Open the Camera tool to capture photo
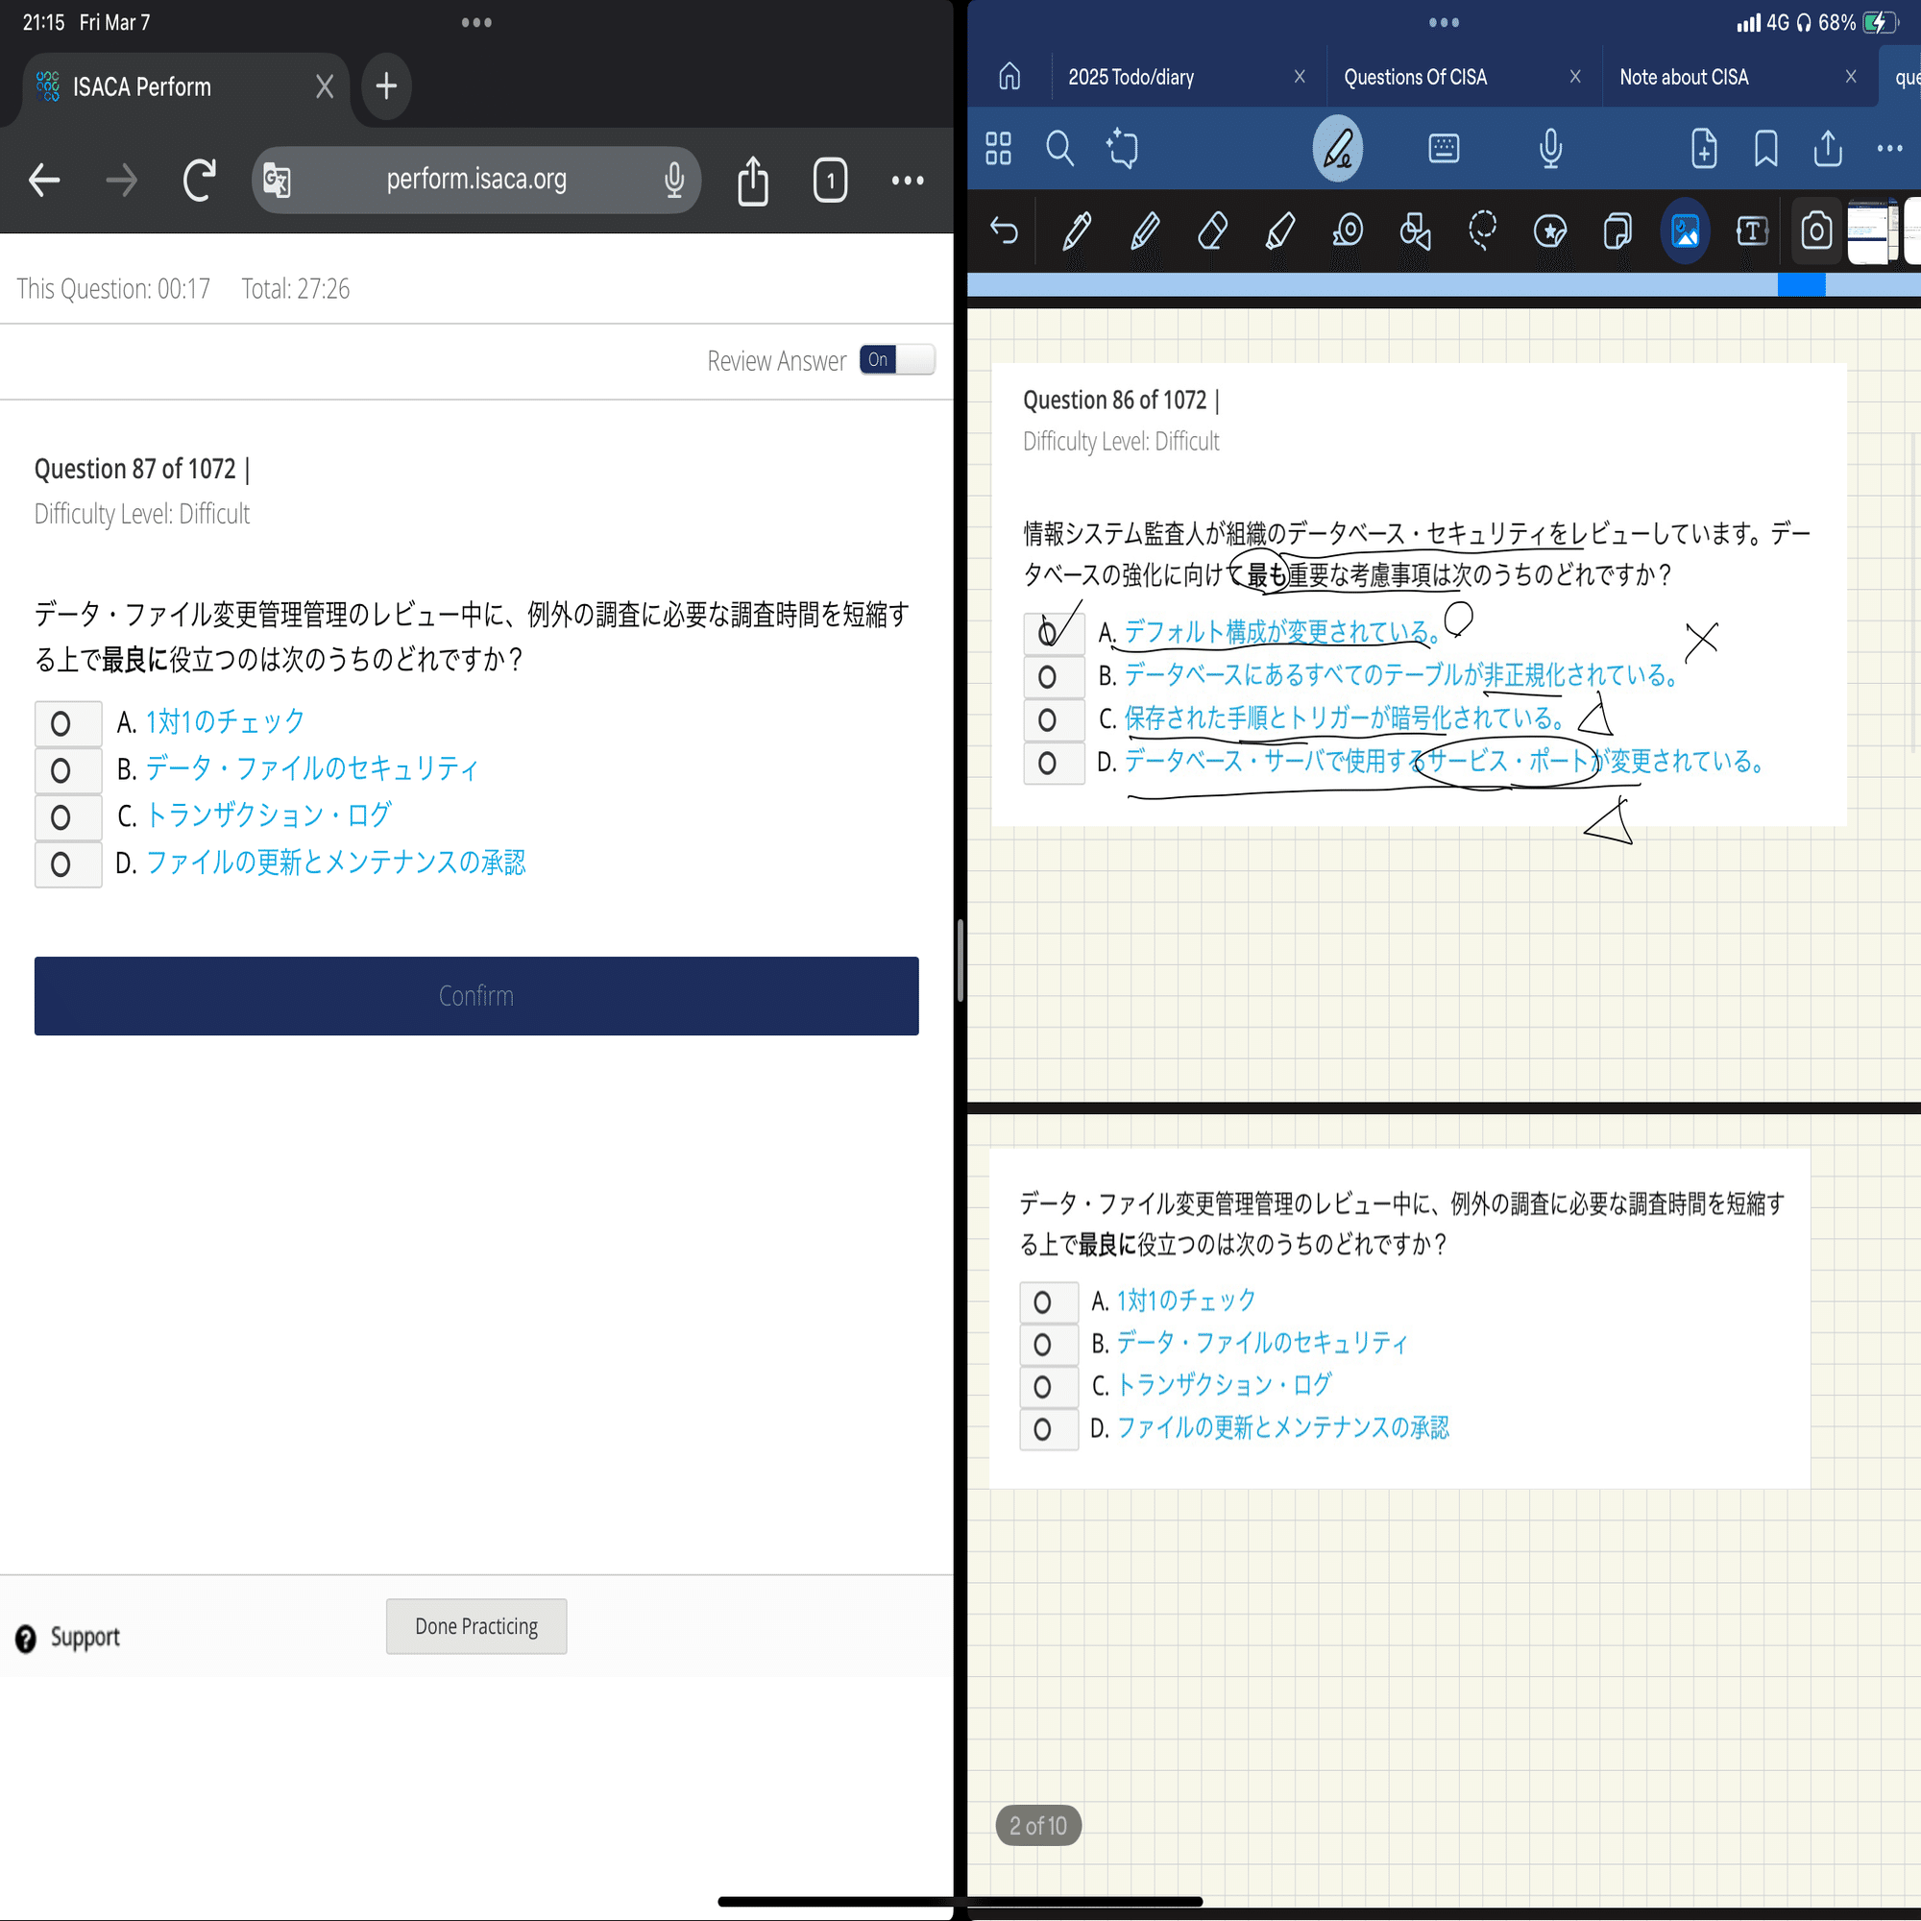The height and width of the screenshot is (1921, 1921). point(1816,231)
